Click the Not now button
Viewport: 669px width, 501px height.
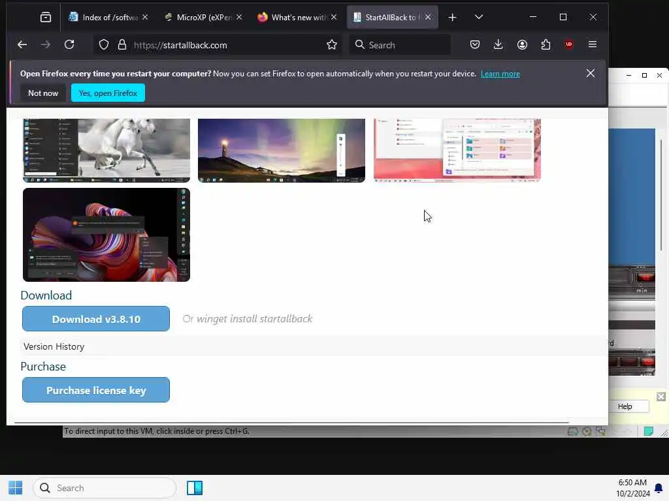click(43, 93)
